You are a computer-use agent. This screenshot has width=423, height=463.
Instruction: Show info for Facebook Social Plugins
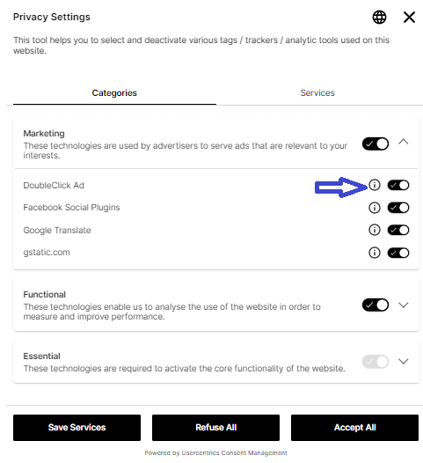click(375, 208)
